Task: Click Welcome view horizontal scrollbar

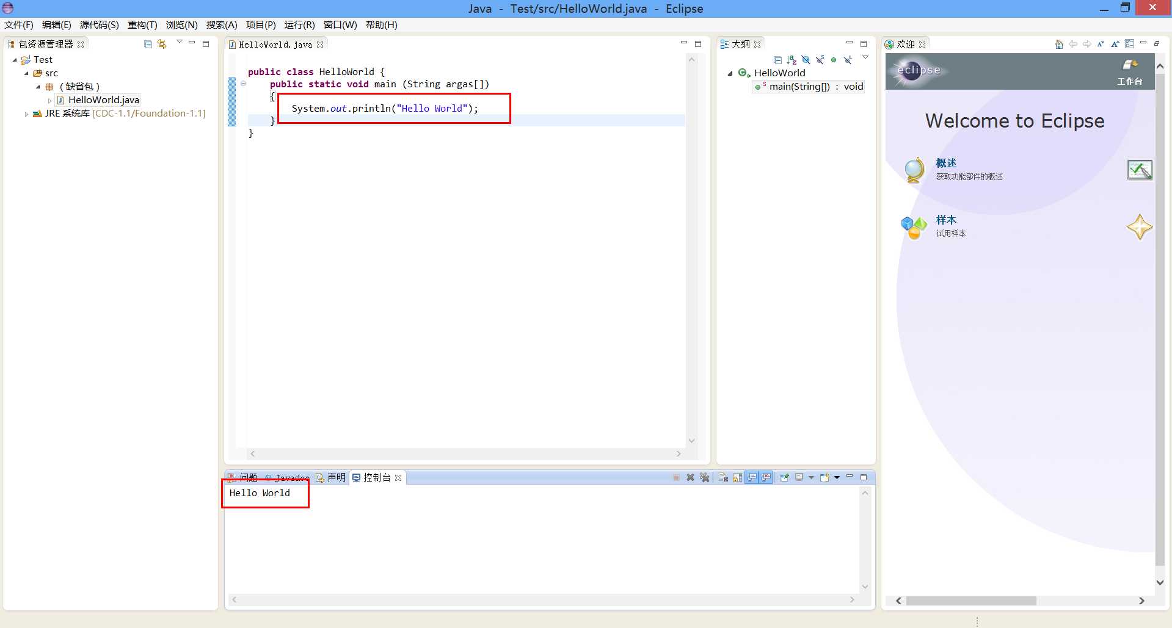Action: pyautogui.click(x=971, y=601)
